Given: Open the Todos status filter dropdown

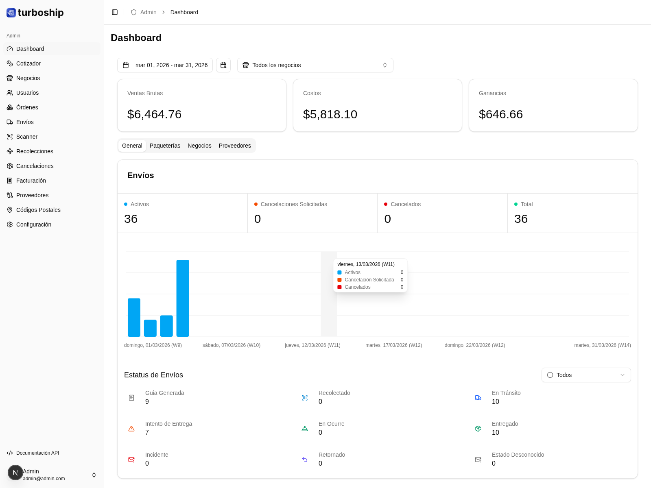Looking at the screenshot, I should click(586, 375).
